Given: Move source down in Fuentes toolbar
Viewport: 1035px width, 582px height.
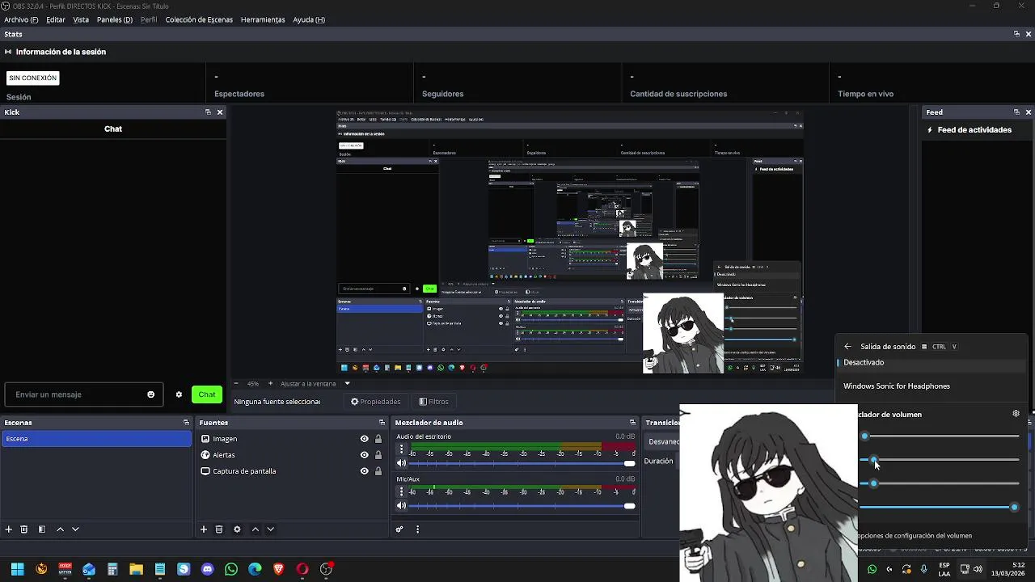Looking at the screenshot, I should tap(270, 529).
